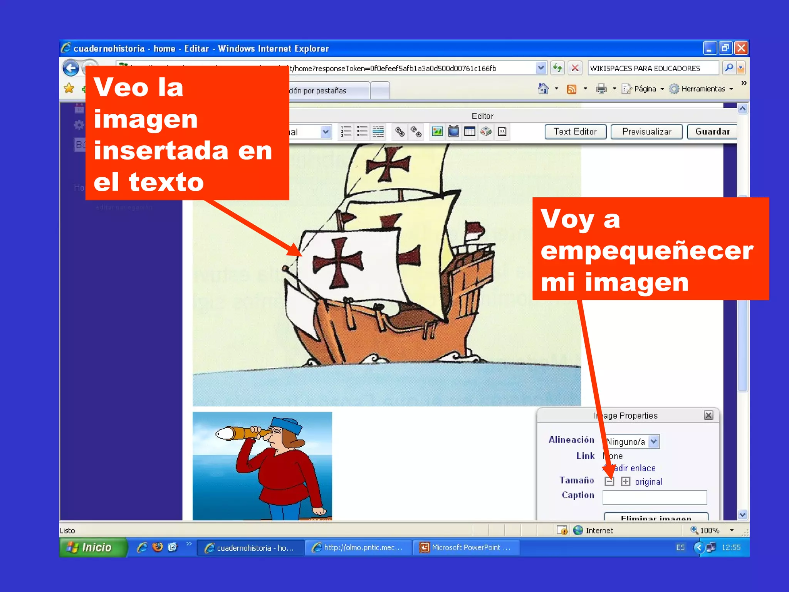
Task: Open the Página menu
Action: (x=643, y=89)
